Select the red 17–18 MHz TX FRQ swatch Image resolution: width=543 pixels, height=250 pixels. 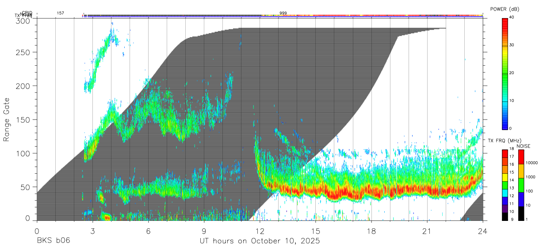click(x=505, y=153)
